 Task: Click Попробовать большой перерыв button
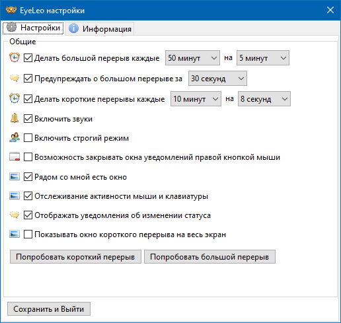(x=209, y=256)
